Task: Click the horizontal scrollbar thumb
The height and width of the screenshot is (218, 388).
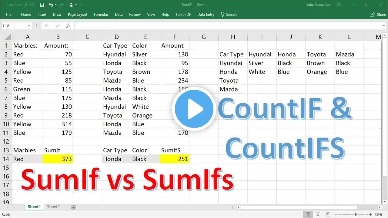Action: tap(299, 207)
